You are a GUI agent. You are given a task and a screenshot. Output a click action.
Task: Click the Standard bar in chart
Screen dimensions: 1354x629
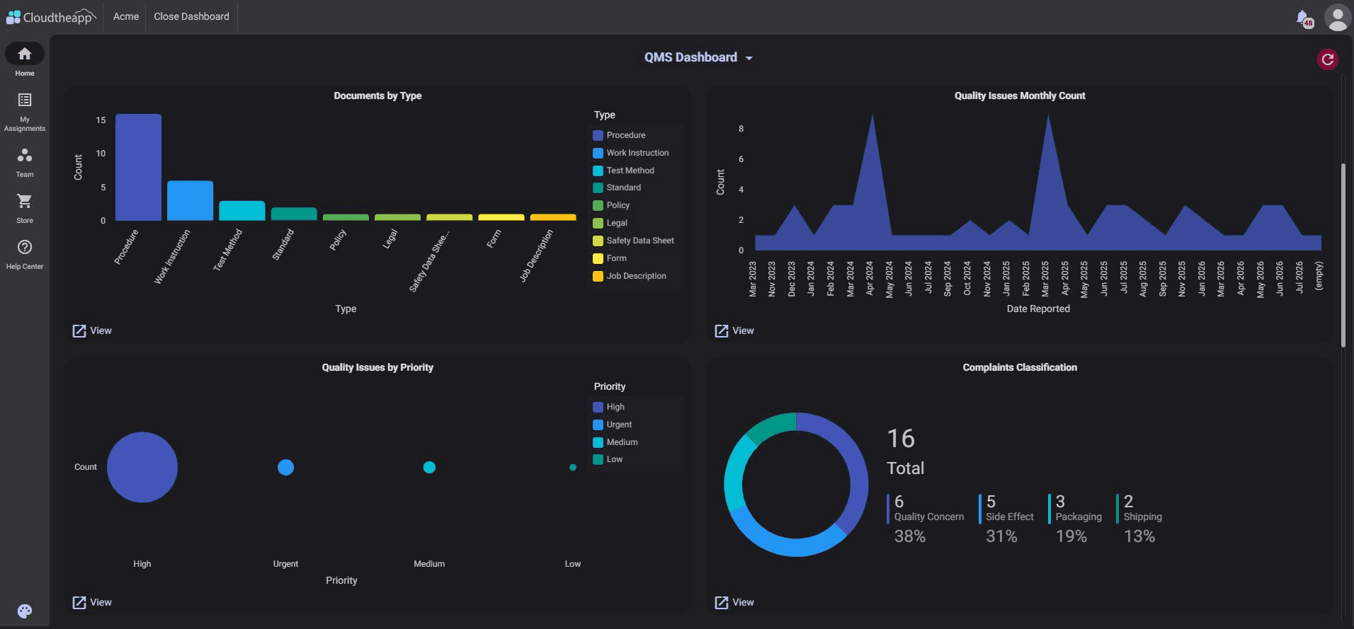click(294, 214)
